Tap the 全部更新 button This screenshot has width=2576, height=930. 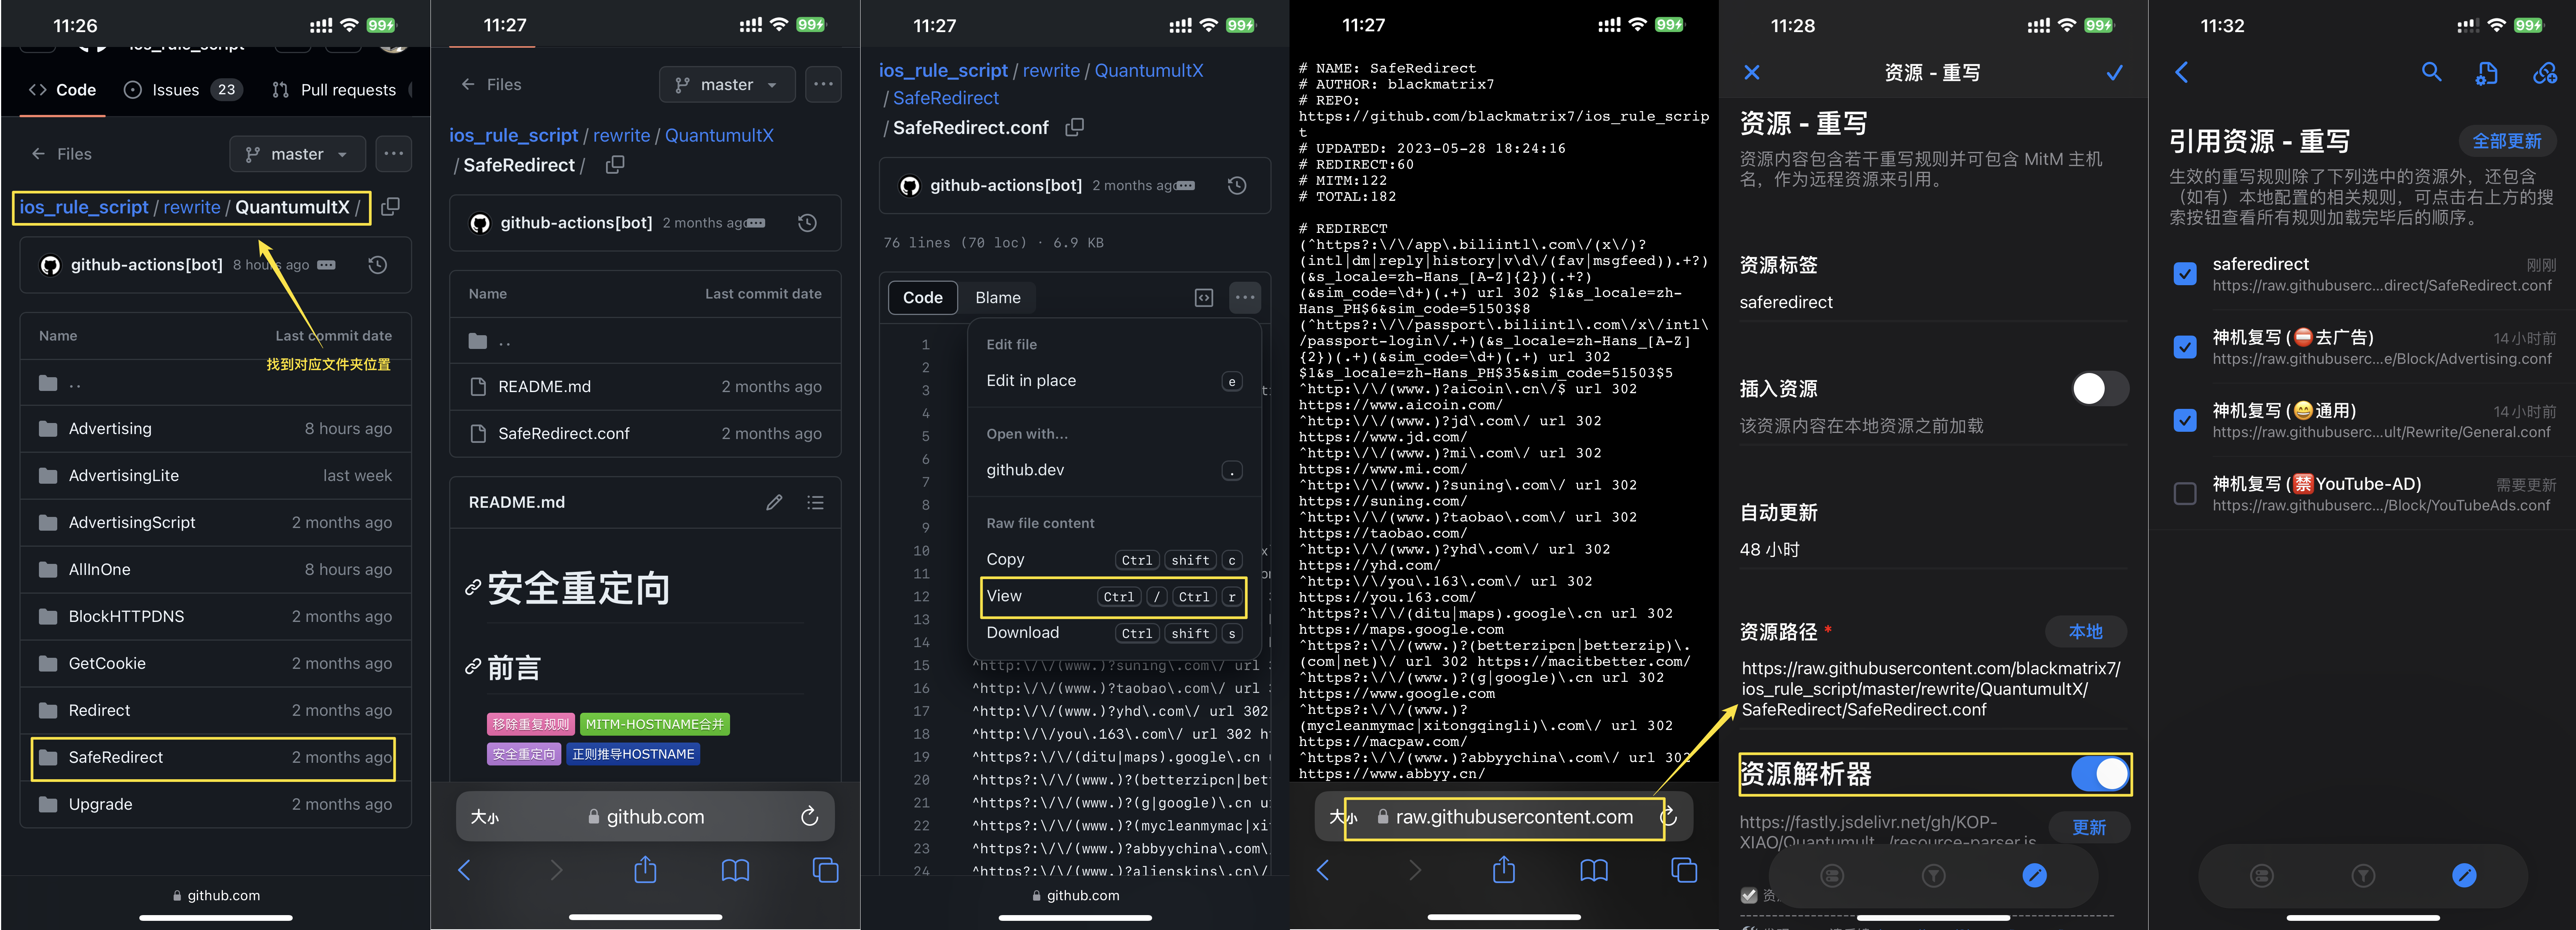tap(2506, 141)
